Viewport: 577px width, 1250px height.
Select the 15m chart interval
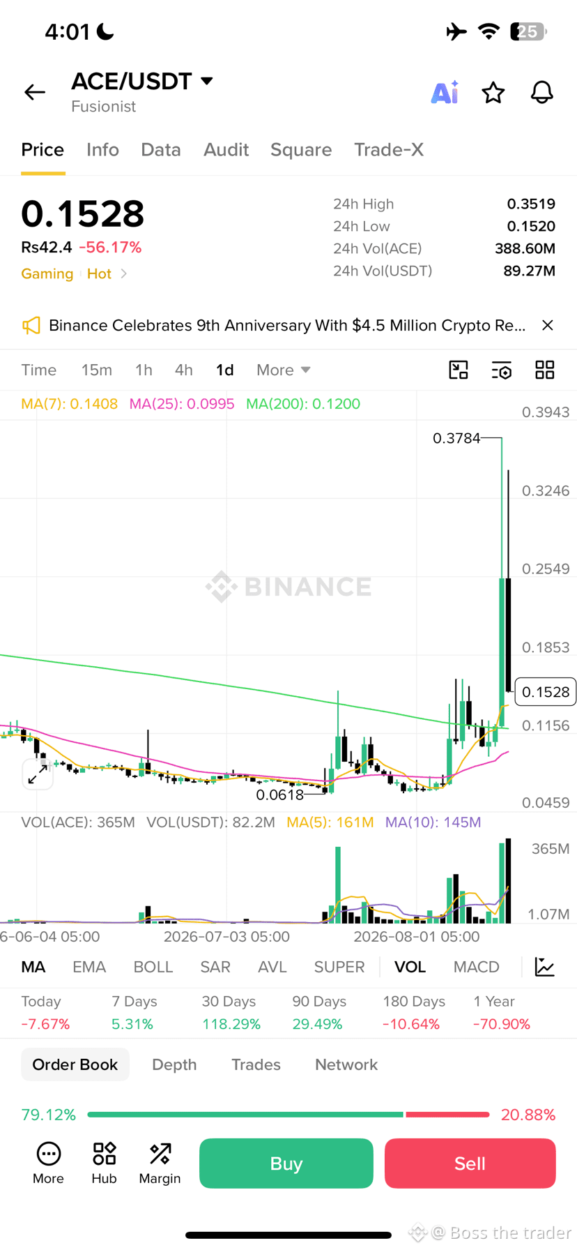[96, 370]
